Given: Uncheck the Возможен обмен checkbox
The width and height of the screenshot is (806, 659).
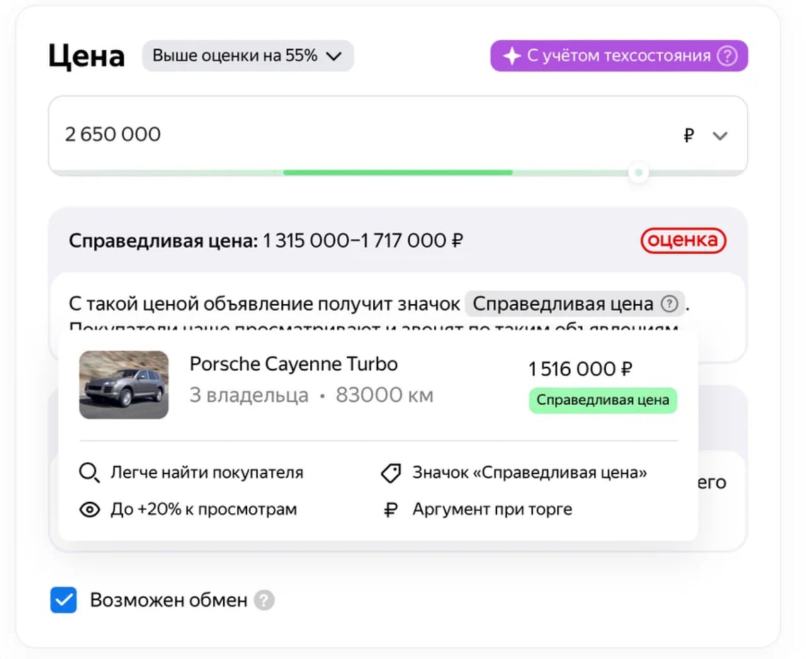Looking at the screenshot, I should click(x=64, y=600).
